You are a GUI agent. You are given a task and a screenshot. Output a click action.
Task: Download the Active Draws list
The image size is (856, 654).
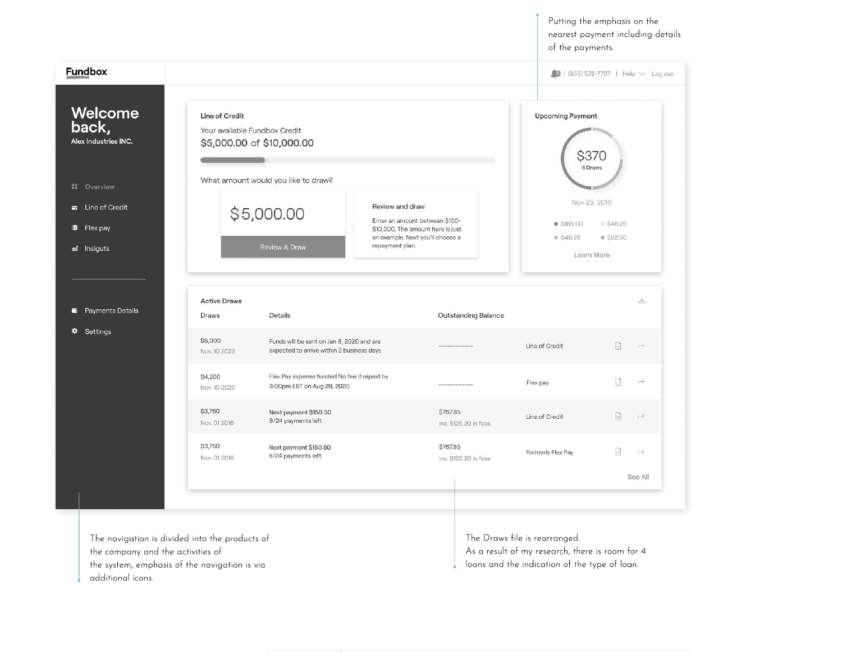click(642, 300)
